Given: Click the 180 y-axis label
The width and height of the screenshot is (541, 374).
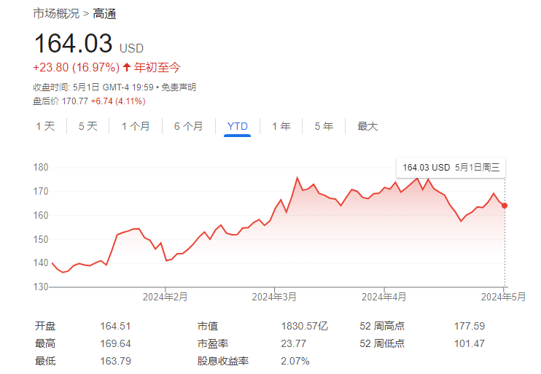Looking at the screenshot, I should point(41,168).
